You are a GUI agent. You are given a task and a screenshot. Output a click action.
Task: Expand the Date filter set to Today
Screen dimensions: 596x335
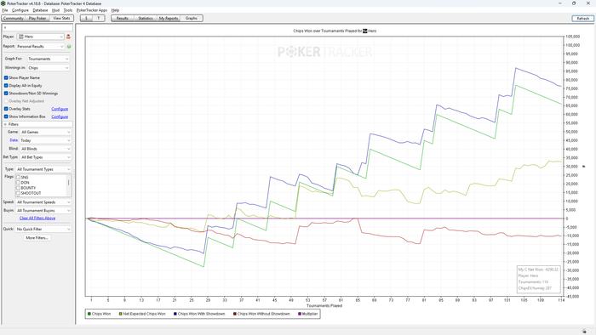click(x=45, y=140)
